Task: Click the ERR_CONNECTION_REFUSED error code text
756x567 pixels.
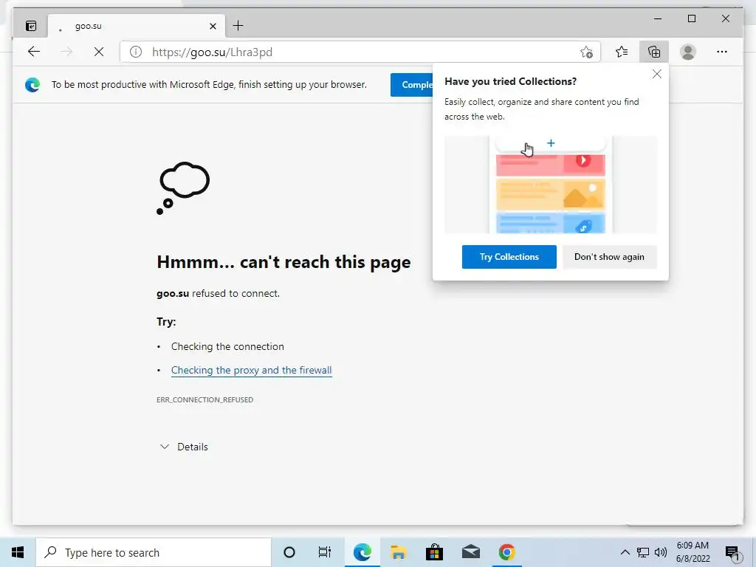Action: (x=205, y=399)
